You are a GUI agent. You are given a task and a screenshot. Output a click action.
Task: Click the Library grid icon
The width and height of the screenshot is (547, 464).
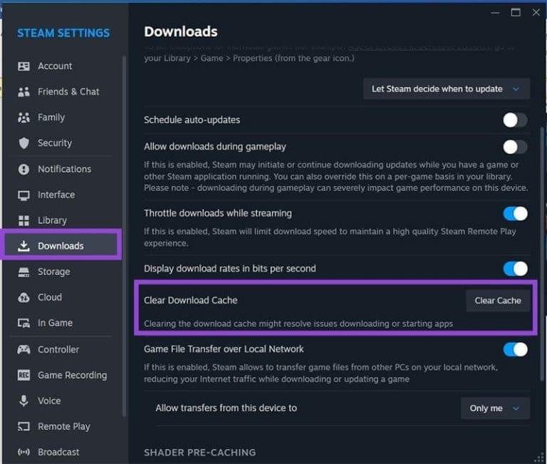(x=24, y=220)
